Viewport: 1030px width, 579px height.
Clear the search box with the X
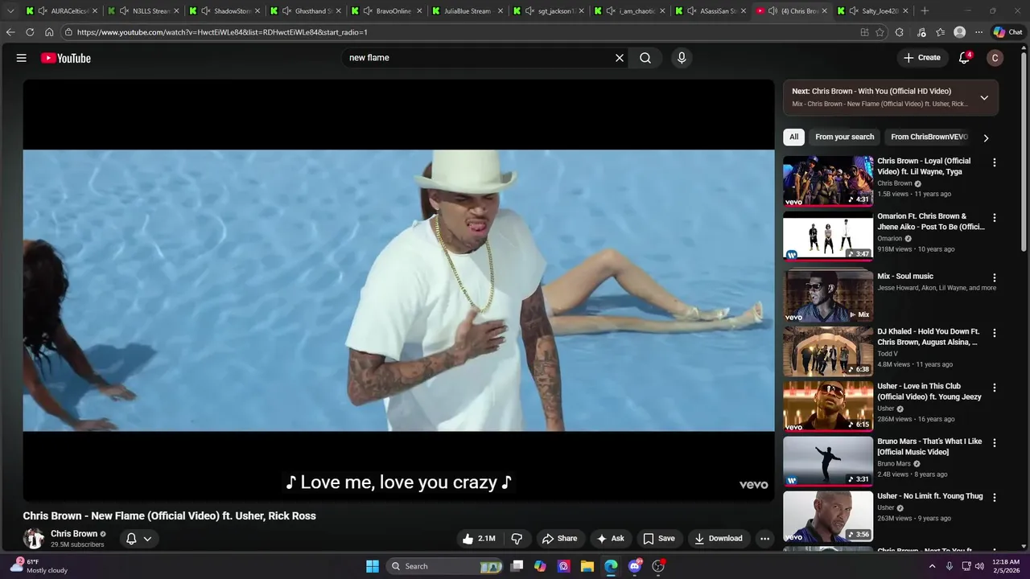pos(620,58)
